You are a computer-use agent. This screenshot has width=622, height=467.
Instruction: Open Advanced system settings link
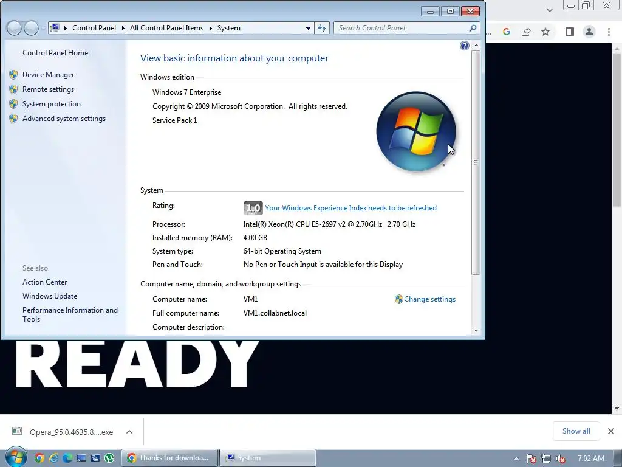click(x=64, y=119)
